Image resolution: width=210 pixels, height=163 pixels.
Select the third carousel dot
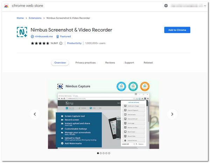(104, 153)
